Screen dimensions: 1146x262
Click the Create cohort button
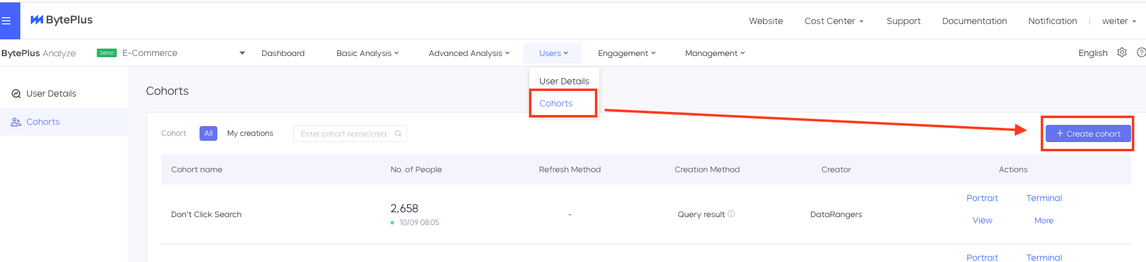click(1088, 133)
